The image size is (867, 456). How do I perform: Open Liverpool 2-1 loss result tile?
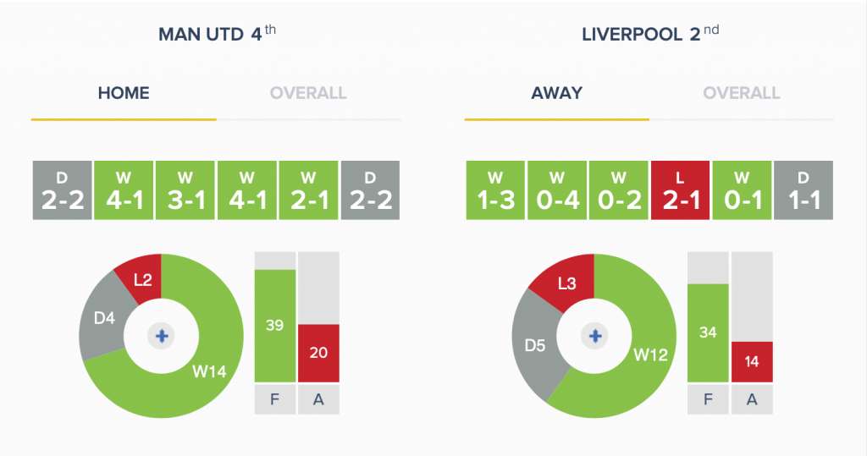(x=680, y=190)
